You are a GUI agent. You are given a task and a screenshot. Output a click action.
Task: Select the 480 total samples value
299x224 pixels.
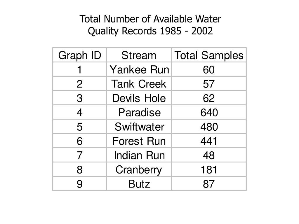coord(209,127)
